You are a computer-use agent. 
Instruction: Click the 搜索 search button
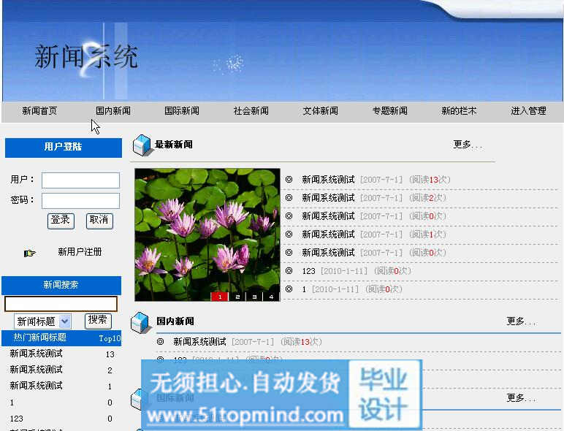tap(98, 320)
